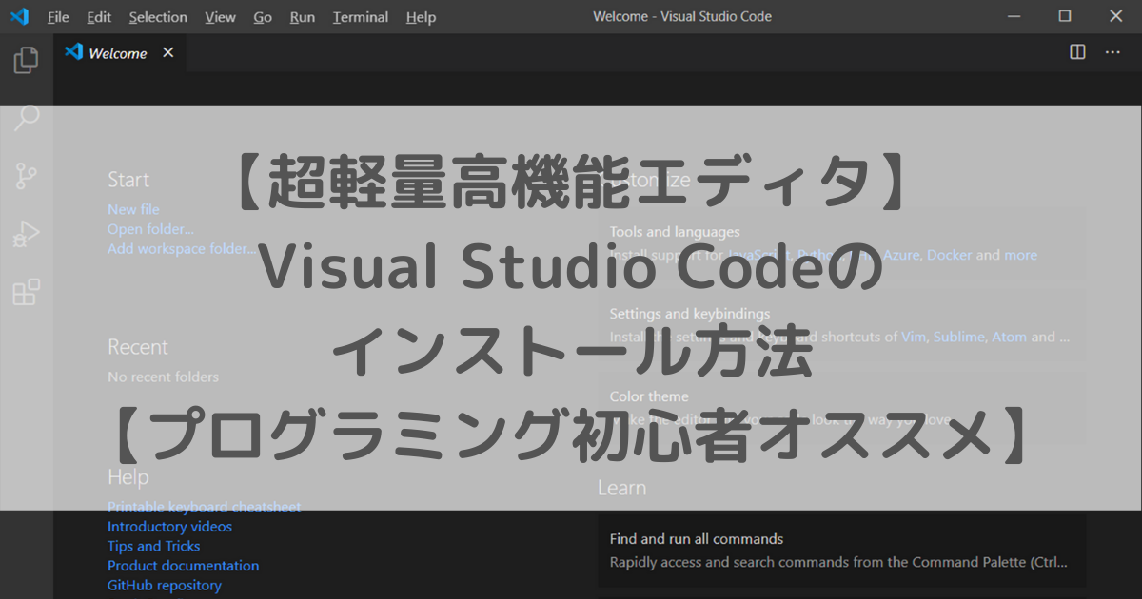Open the Explorer view in activity bar
Viewport: 1142px width, 599px height.
coord(26,61)
